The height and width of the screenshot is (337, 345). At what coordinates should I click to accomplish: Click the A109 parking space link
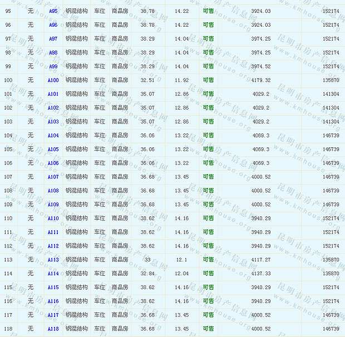coord(53,205)
